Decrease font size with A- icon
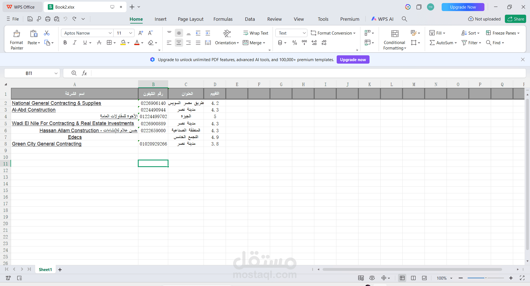The width and height of the screenshot is (530, 286). [151, 33]
